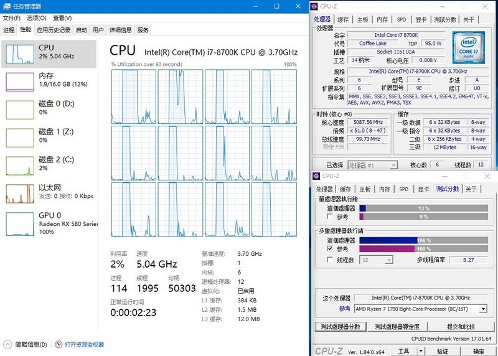The image size is (498, 356).
Task: Click the Socket 1151 LGA field
Action: (396, 52)
